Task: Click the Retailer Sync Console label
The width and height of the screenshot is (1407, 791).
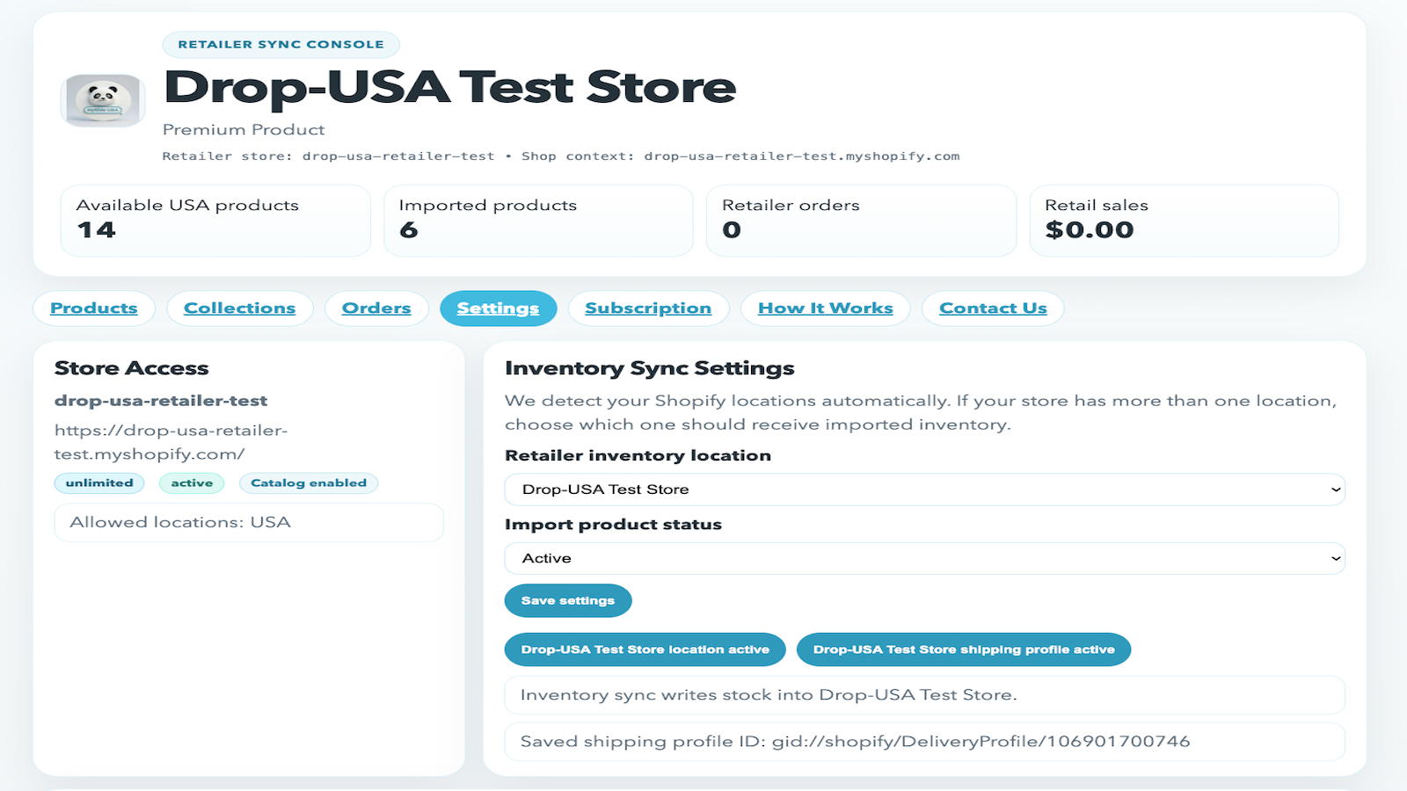Action: [281, 45]
